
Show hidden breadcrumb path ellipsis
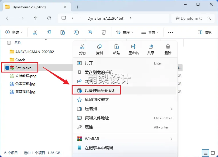(x=81, y=18)
